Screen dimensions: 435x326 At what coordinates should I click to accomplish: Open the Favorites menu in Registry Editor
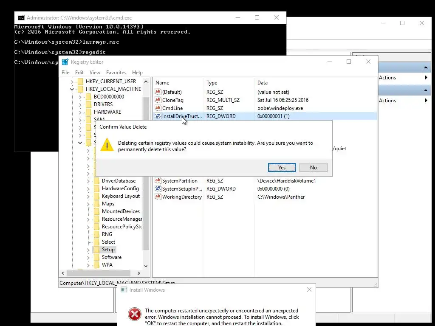(x=116, y=72)
